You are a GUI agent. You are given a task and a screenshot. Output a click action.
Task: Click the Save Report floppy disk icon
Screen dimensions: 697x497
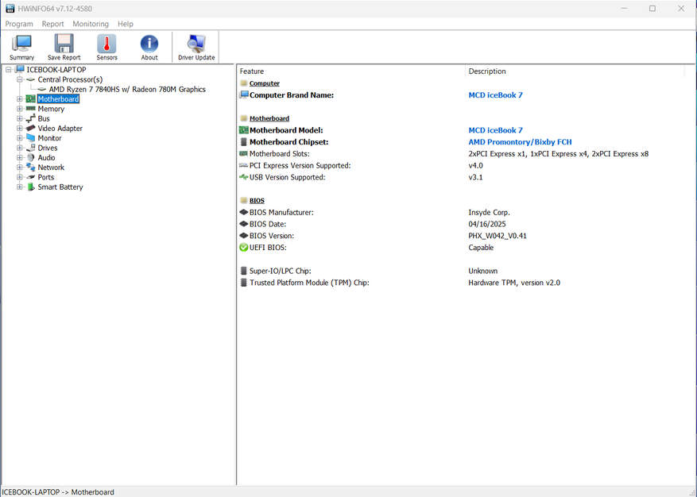[64, 47]
